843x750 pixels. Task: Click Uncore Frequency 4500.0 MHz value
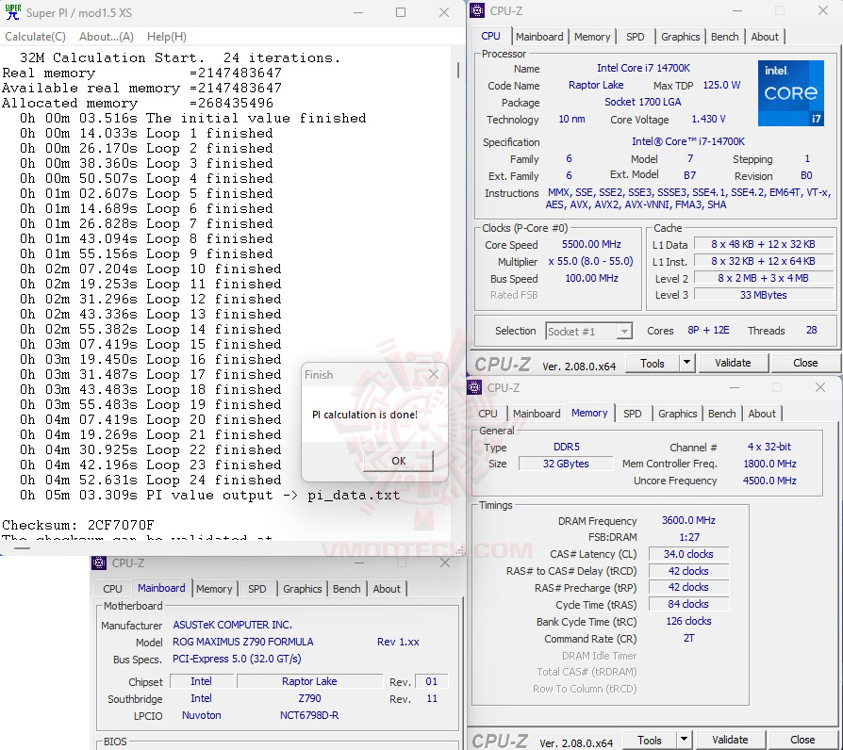769,481
